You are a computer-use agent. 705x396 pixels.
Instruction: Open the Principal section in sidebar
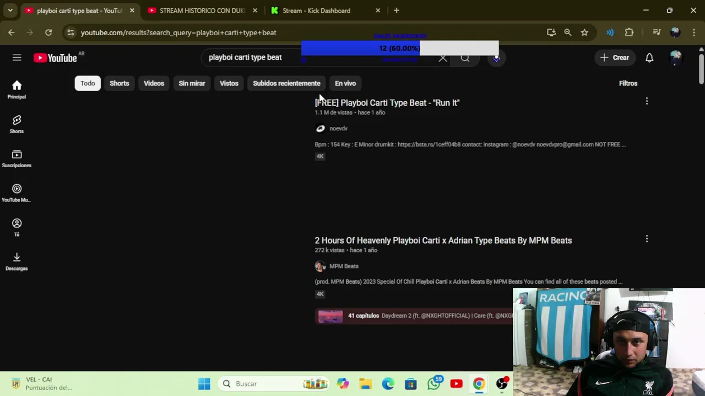pyautogui.click(x=17, y=90)
